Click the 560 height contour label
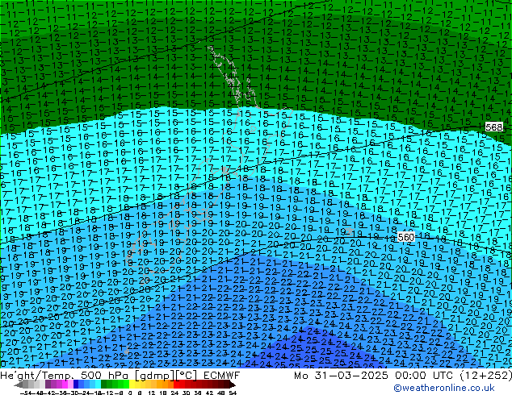The height and width of the screenshot is (395, 512). (406, 237)
